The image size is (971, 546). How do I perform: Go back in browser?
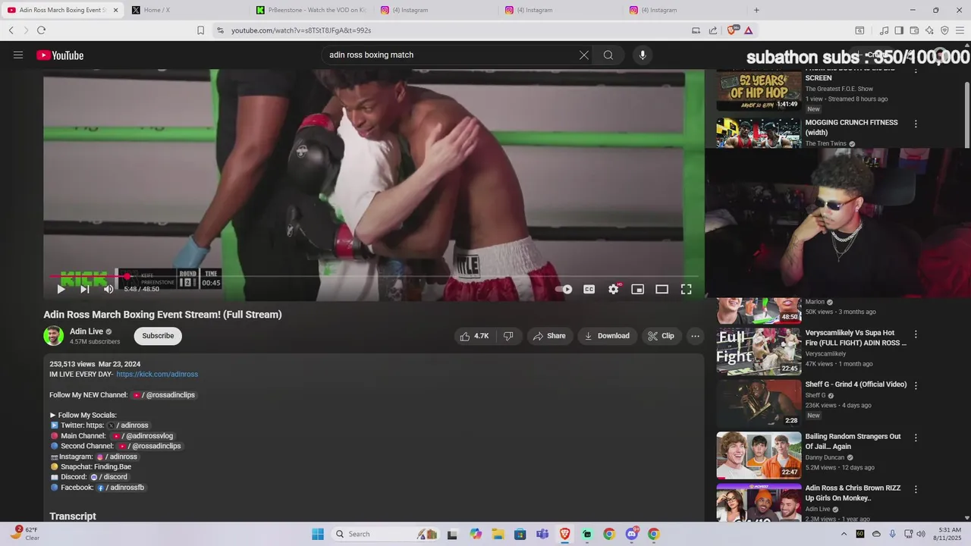[11, 30]
